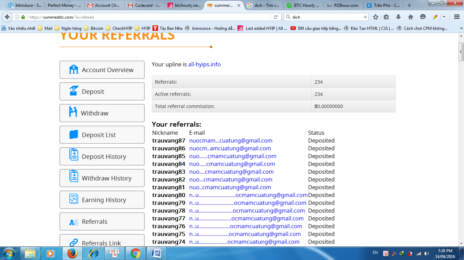Open the chat bubble icon in toolbar

coord(423,17)
